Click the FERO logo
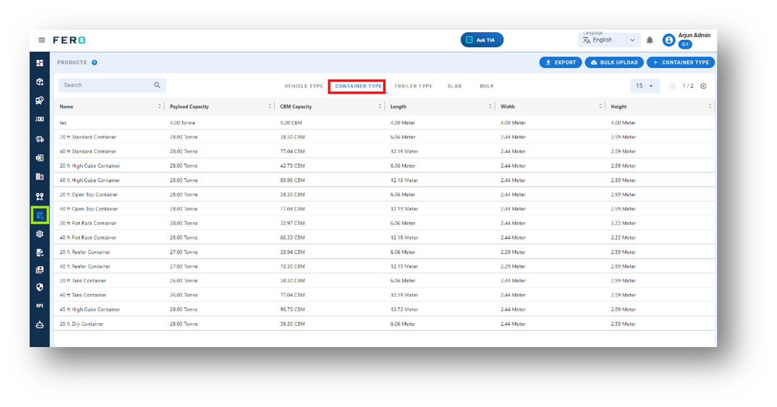The height and width of the screenshot is (407, 777). click(x=69, y=40)
